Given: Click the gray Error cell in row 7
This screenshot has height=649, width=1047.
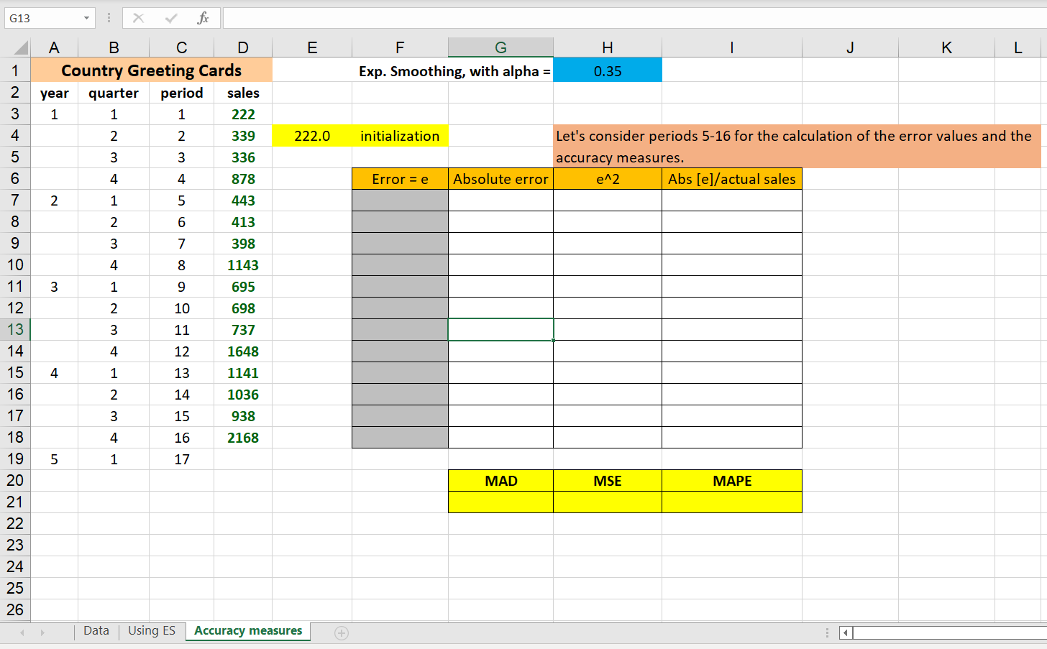Looking at the screenshot, I should click(400, 201).
